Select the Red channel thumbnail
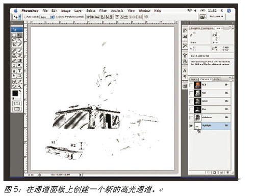This screenshot has height=196, width=255. click(x=197, y=93)
